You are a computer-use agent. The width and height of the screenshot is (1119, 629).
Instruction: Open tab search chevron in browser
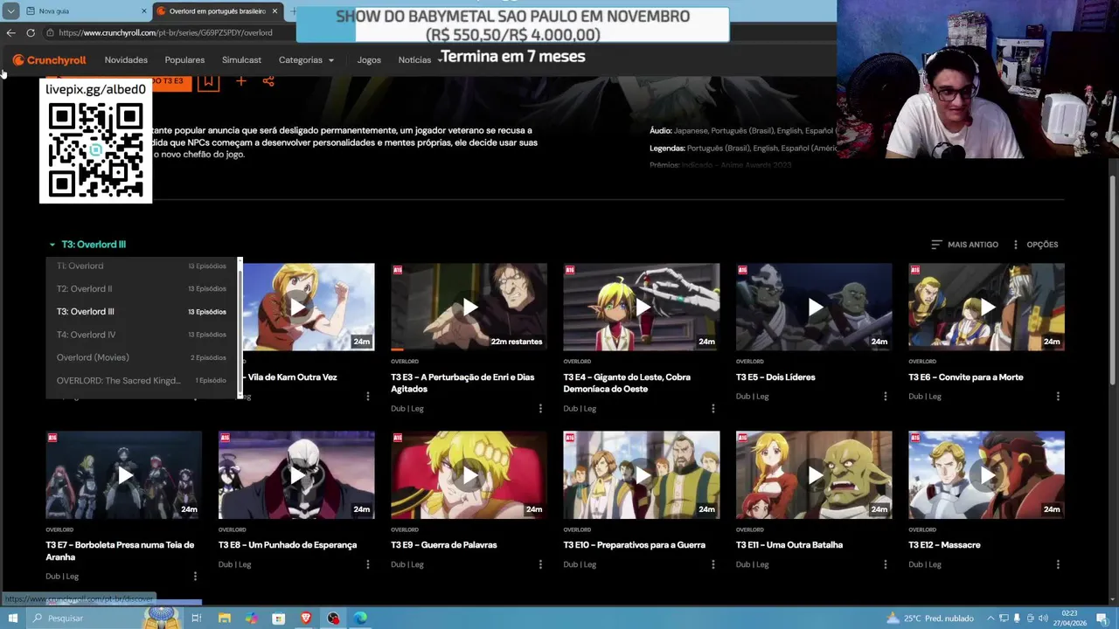[x=10, y=11]
